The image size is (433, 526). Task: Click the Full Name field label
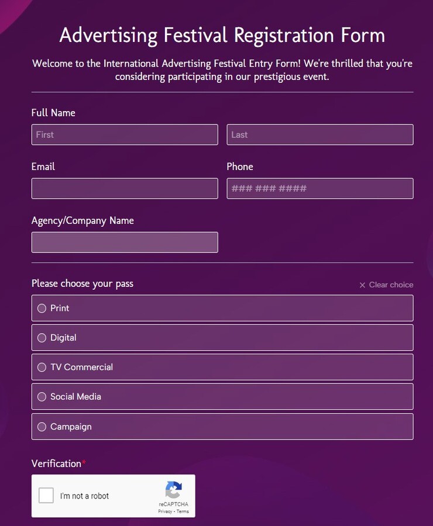click(x=53, y=112)
